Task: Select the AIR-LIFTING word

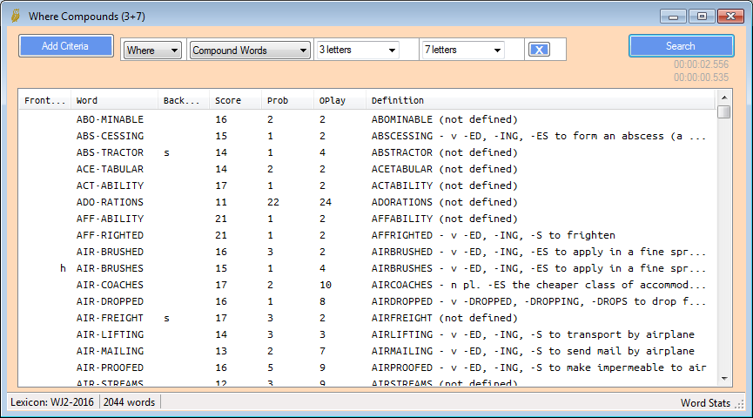Action: pos(110,335)
